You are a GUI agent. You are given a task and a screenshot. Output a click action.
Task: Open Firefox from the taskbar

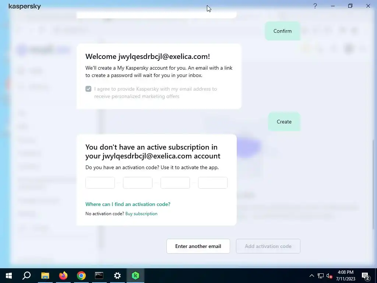pyautogui.click(x=63, y=276)
